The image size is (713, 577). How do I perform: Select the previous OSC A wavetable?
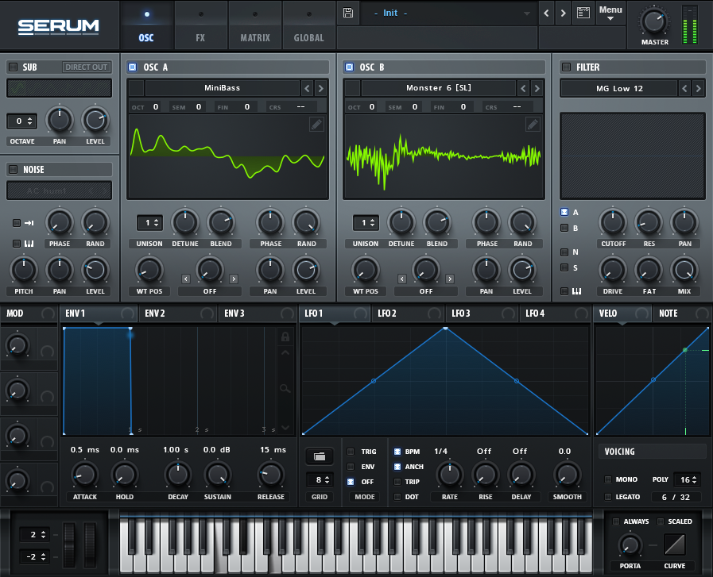tap(307, 88)
